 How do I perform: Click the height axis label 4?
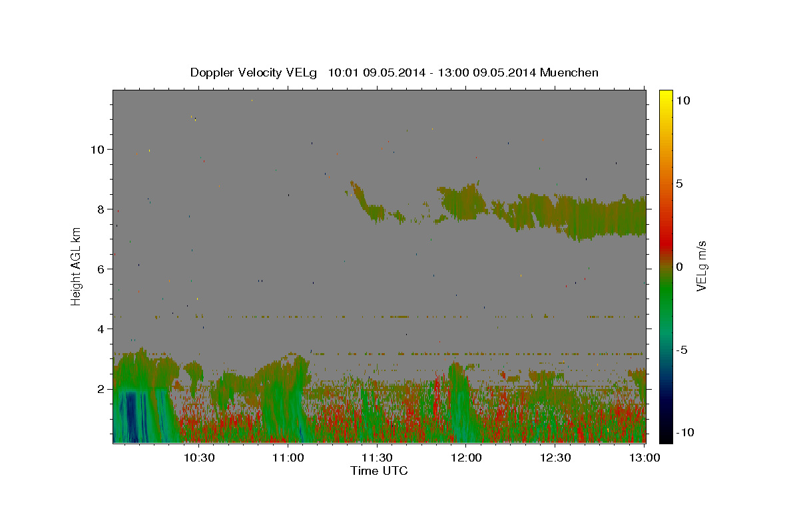pyautogui.click(x=101, y=329)
